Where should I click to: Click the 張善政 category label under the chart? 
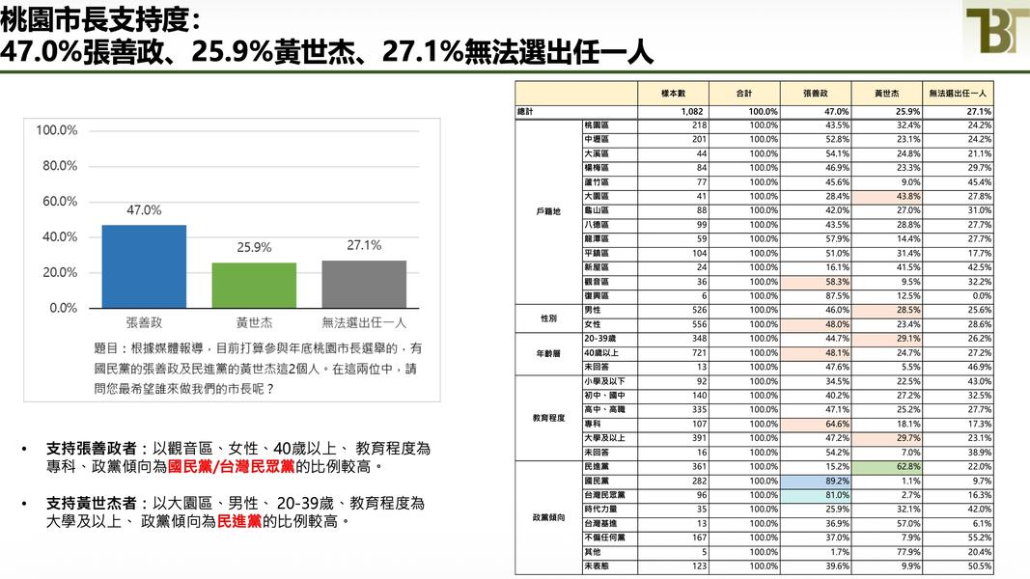[144, 323]
